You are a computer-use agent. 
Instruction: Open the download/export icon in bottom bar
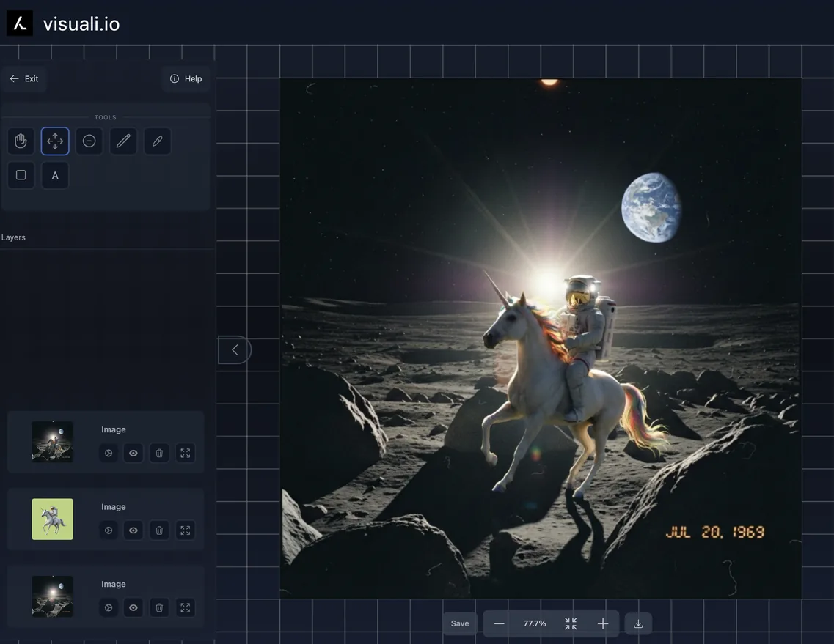pyautogui.click(x=637, y=623)
